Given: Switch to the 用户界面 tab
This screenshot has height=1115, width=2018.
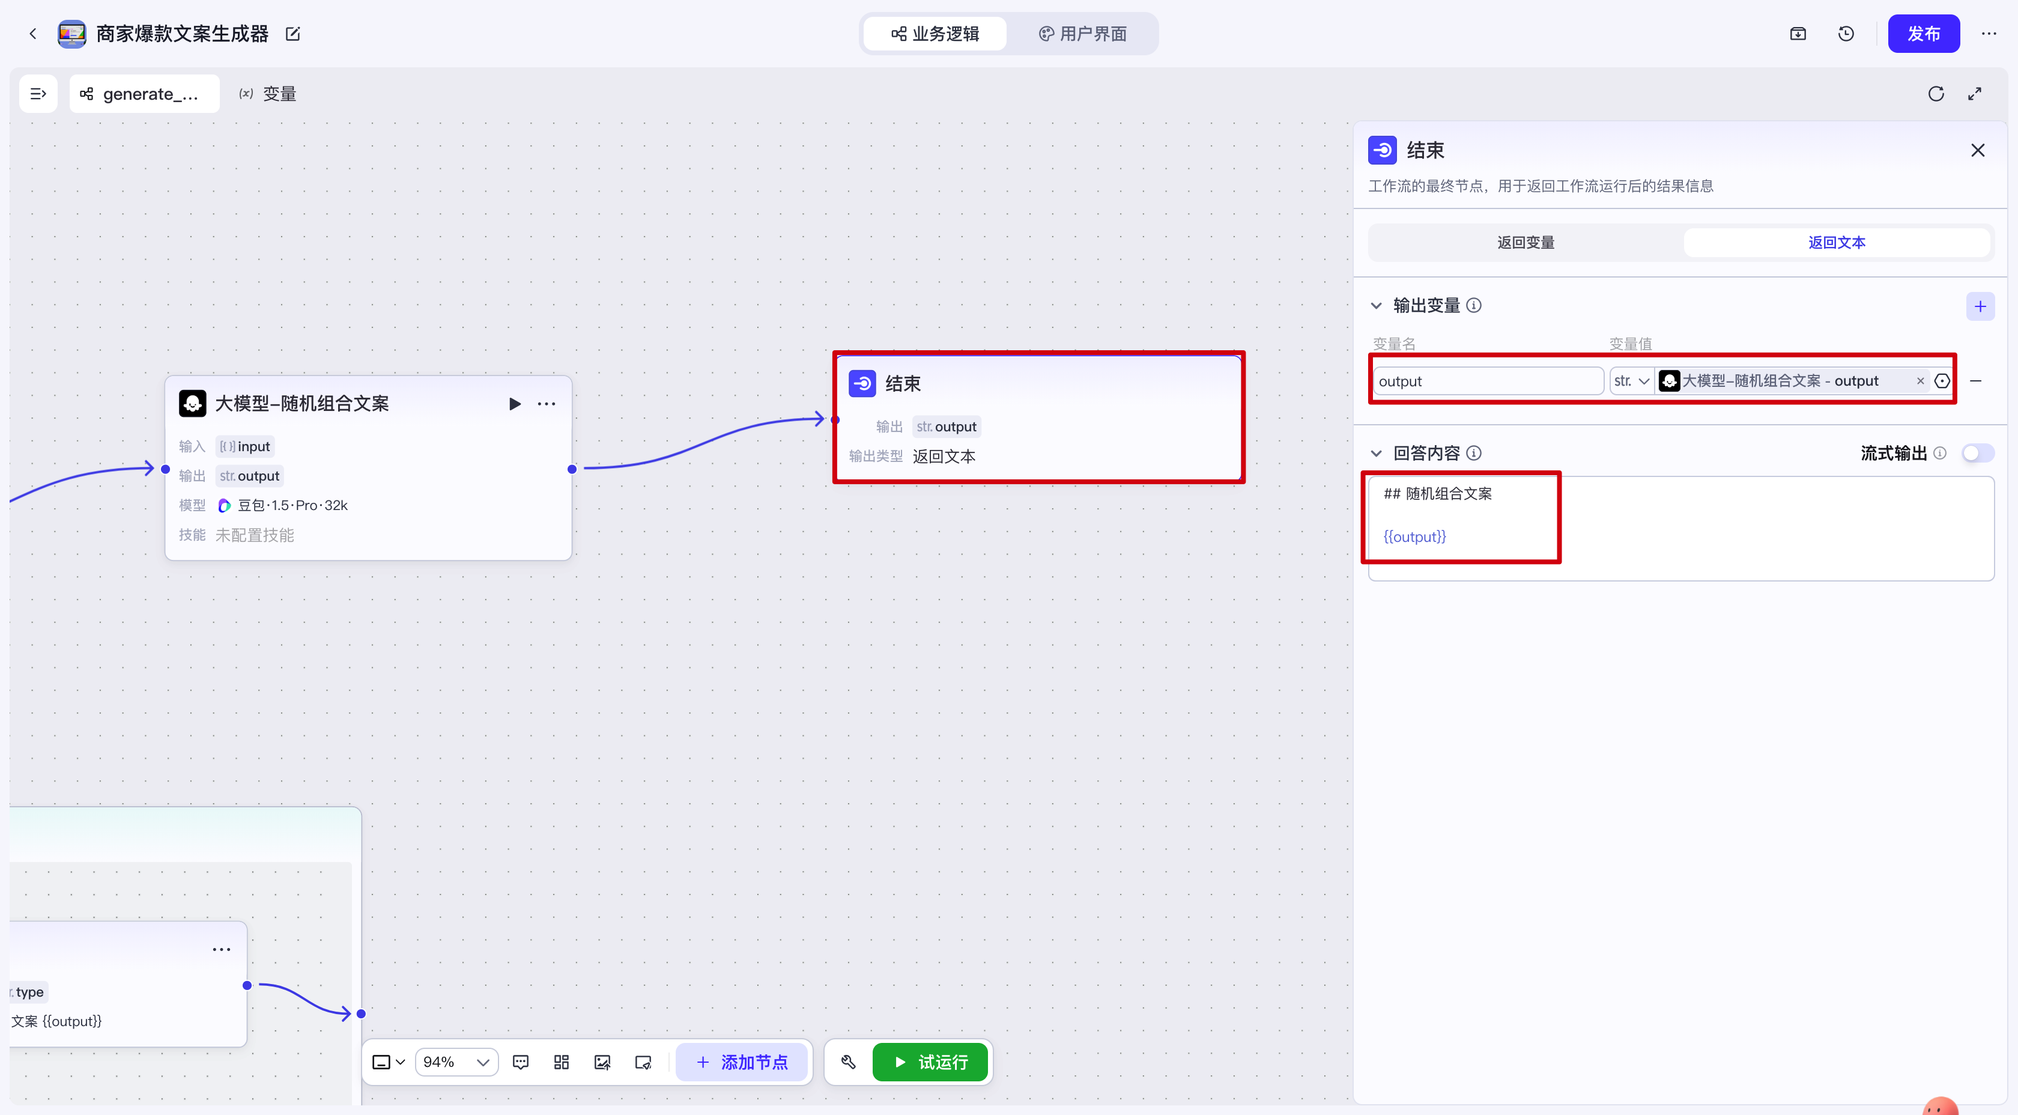Looking at the screenshot, I should (1083, 34).
